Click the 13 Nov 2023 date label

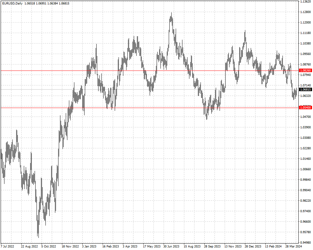[233, 247]
